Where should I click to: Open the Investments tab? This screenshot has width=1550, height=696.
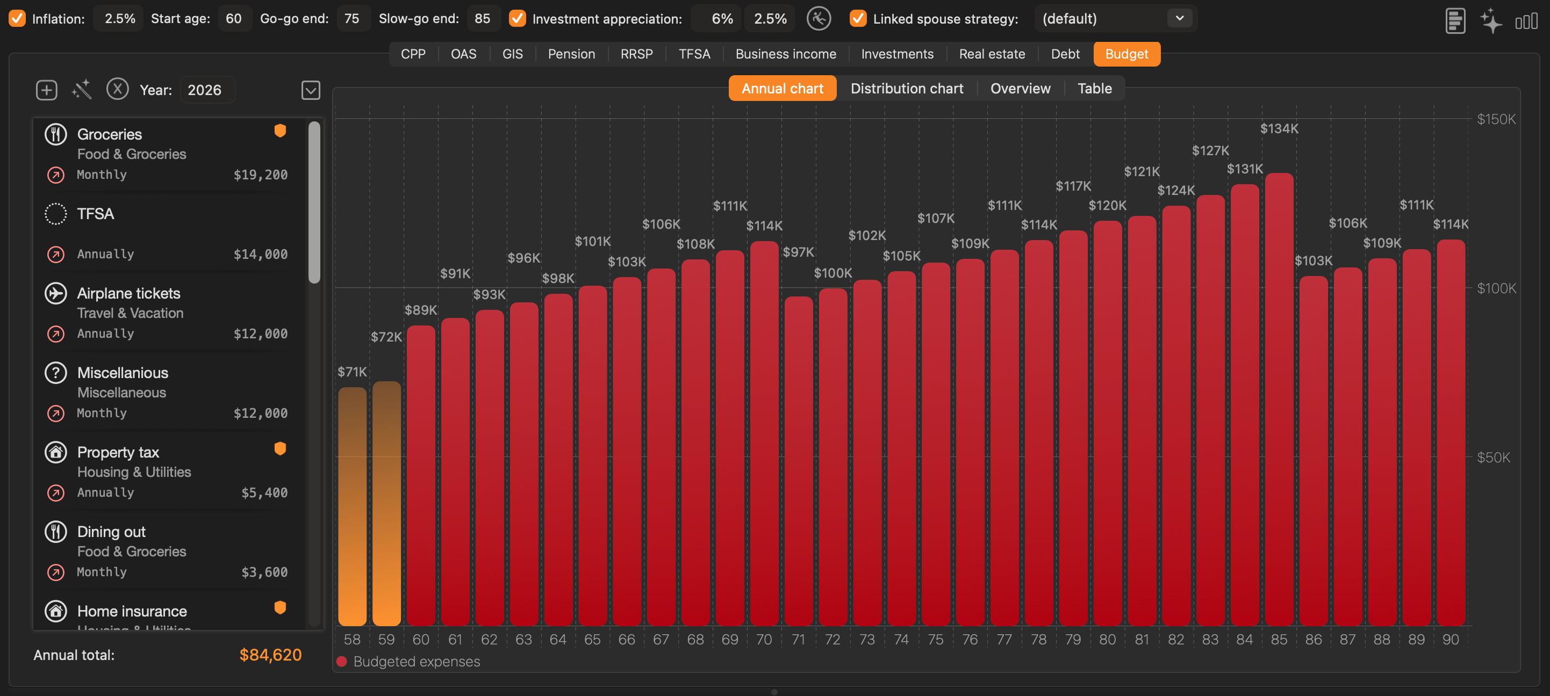[897, 54]
